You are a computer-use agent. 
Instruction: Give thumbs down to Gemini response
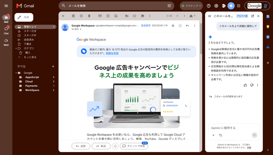[x=252, y=85]
